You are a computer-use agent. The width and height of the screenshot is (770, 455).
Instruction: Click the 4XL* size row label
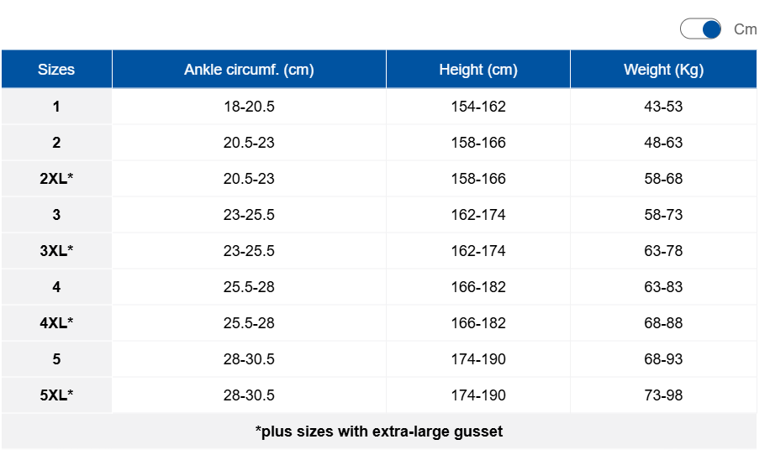coord(56,322)
